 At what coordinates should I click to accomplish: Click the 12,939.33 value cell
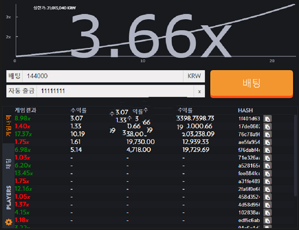pyautogui.click(x=196, y=142)
